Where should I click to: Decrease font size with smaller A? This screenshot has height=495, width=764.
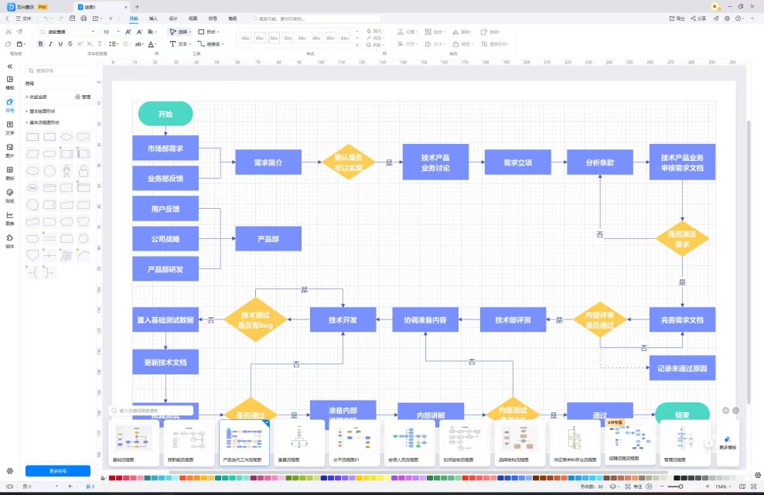pyautogui.click(x=139, y=32)
